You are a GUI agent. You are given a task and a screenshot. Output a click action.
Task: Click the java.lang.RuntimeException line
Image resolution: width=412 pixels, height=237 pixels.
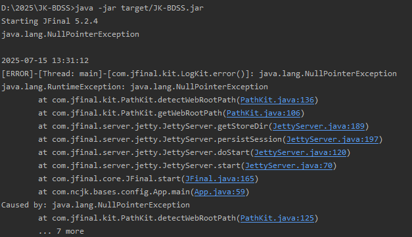click(135, 87)
